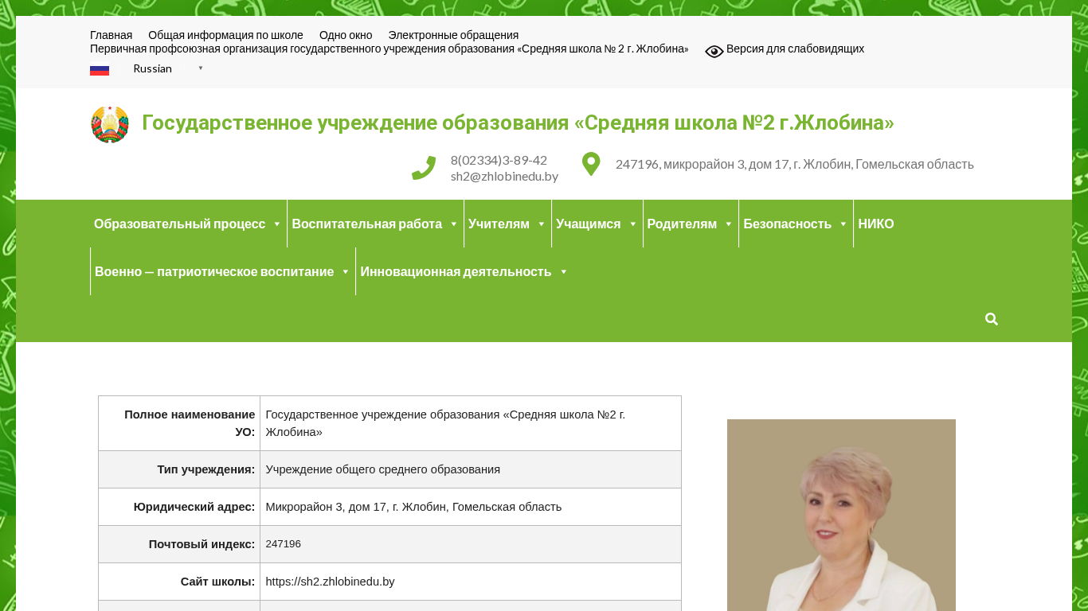1088x611 pixels.
Task: Open the Russian language dropdown
Action: tap(167, 68)
